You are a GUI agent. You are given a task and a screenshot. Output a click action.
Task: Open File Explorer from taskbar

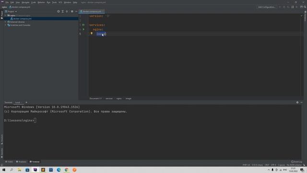[19, 170]
